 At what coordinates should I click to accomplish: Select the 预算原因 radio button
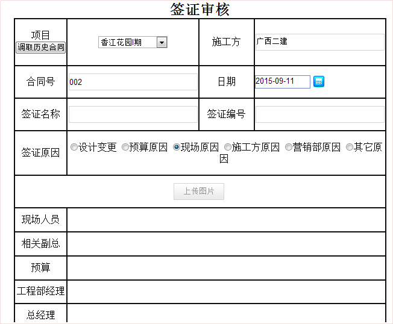[x=125, y=147]
